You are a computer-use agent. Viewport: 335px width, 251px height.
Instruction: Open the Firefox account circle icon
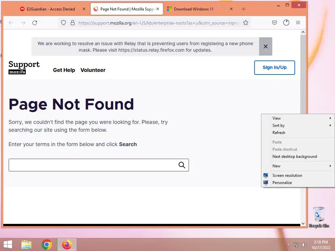point(286,23)
